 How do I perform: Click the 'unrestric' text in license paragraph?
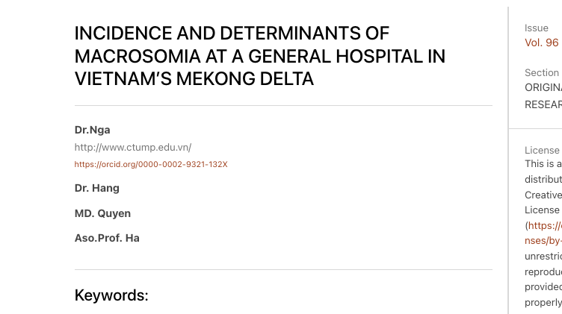point(543,256)
